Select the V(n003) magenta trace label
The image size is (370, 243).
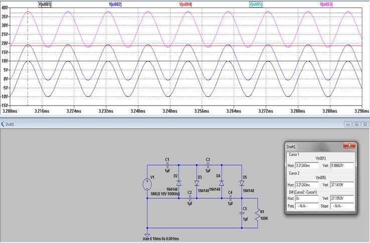click(x=326, y=4)
